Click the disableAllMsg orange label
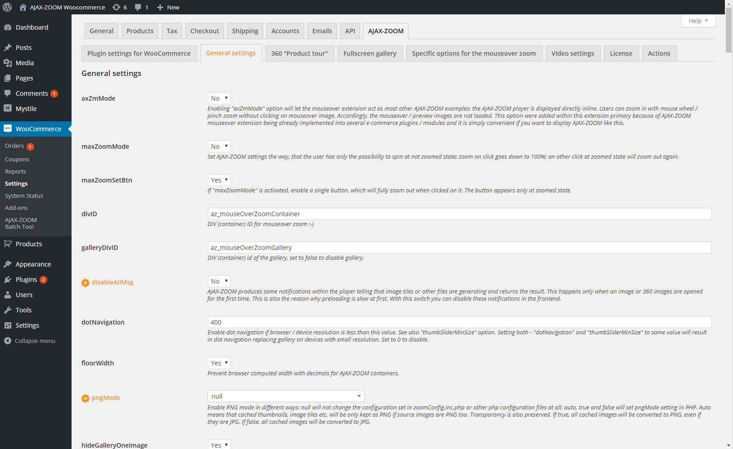The height and width of the screenshot is (449, 733). pyautogui.click(x=112, y=282)
